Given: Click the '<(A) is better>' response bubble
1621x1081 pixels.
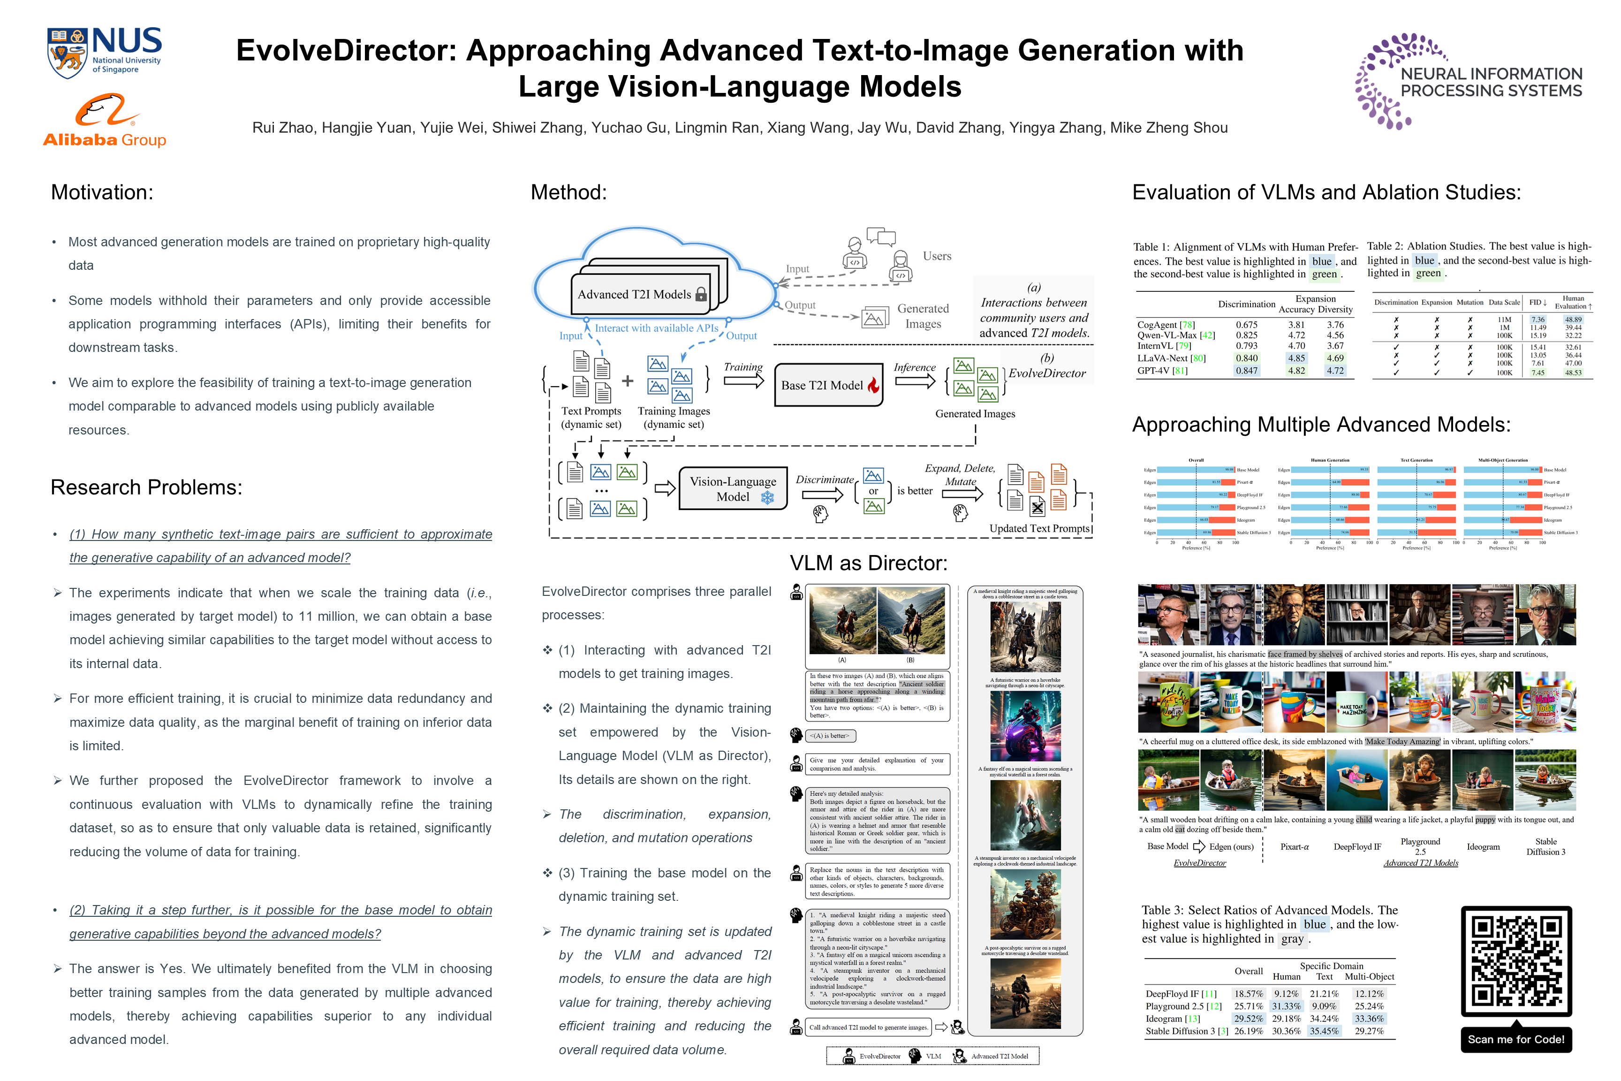Looking at the screenshot, I should point(831,736).
